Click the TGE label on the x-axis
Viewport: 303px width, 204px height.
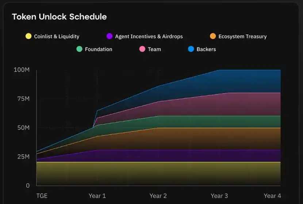[42, 196]
